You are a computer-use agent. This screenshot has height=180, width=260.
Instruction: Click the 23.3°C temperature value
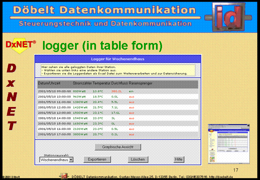click(x=98, y=124)
